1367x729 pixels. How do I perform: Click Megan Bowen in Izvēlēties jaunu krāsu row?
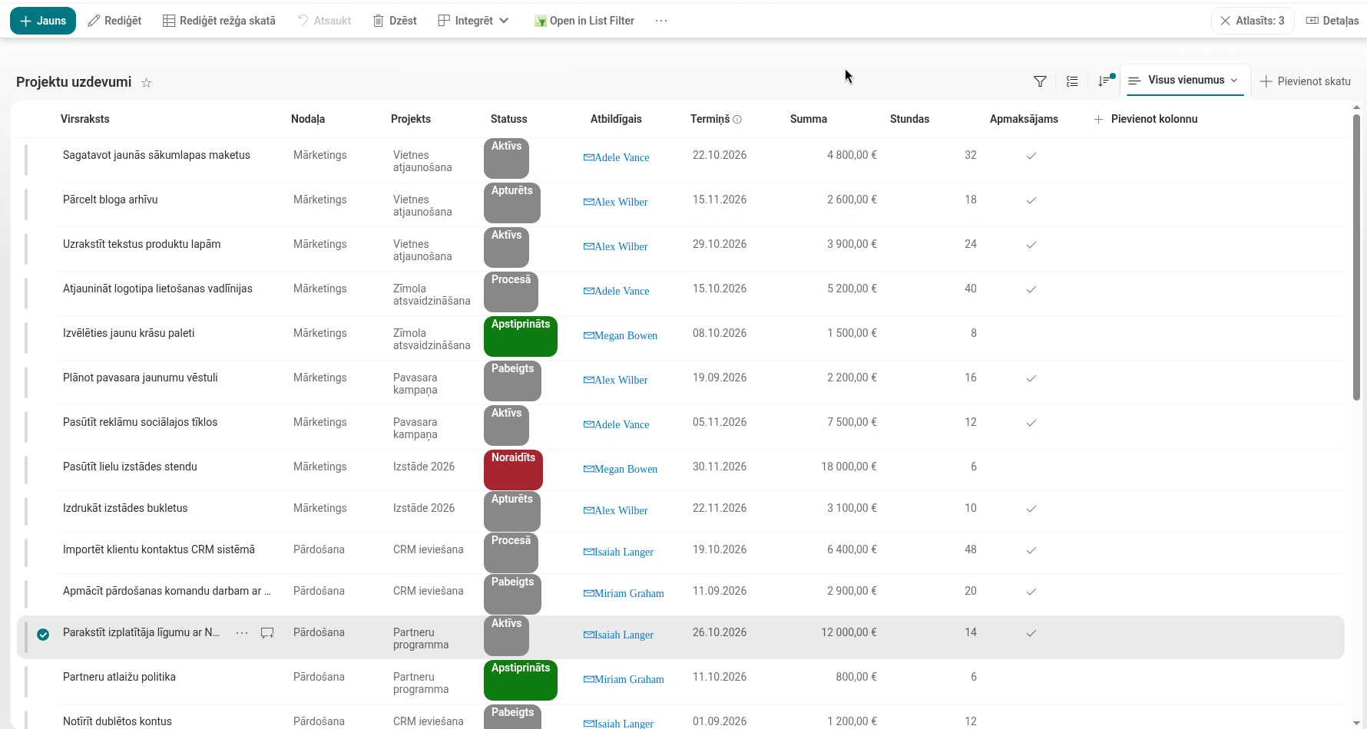621,335
